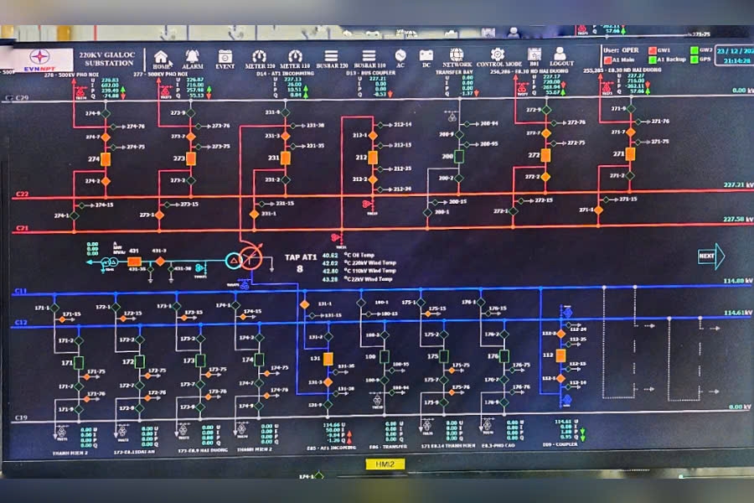Click the LOGOUT user icon
The height and width of the screenshot is (503, 754).
560,55
